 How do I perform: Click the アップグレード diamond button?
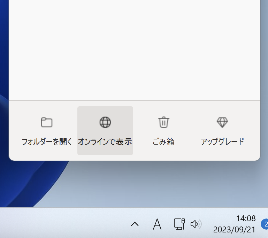[222, 131]
